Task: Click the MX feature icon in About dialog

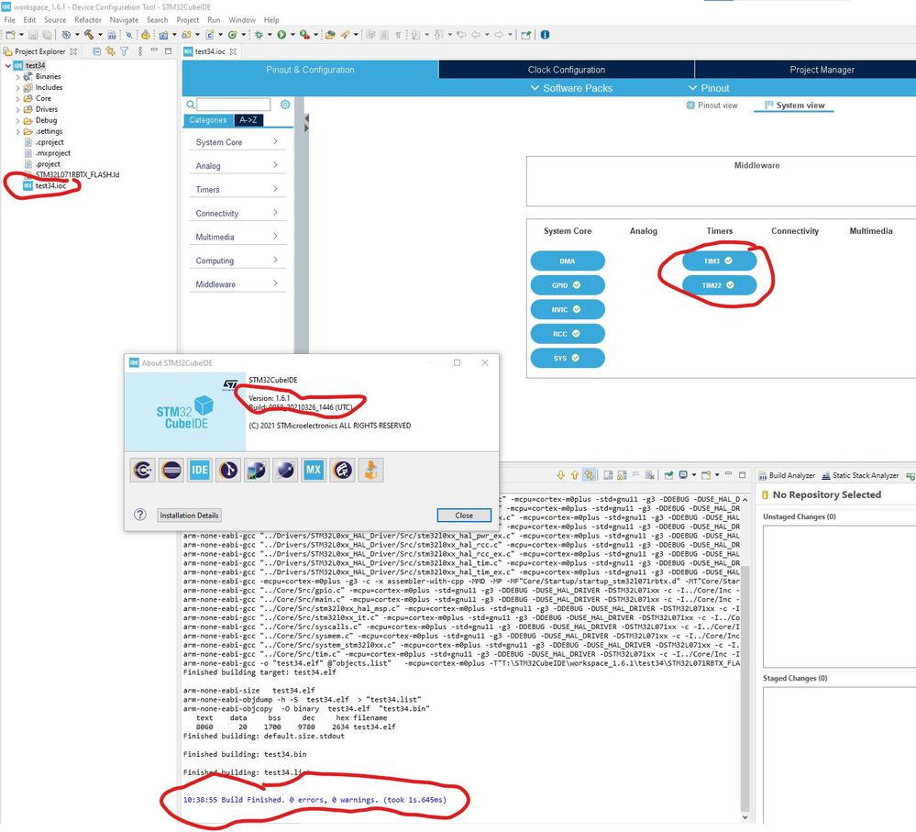Action: [x=314, y=470]
